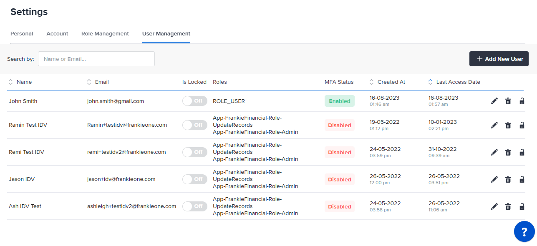
Task: Click the trash icon for Remi Test IDV
Action: 508,152
